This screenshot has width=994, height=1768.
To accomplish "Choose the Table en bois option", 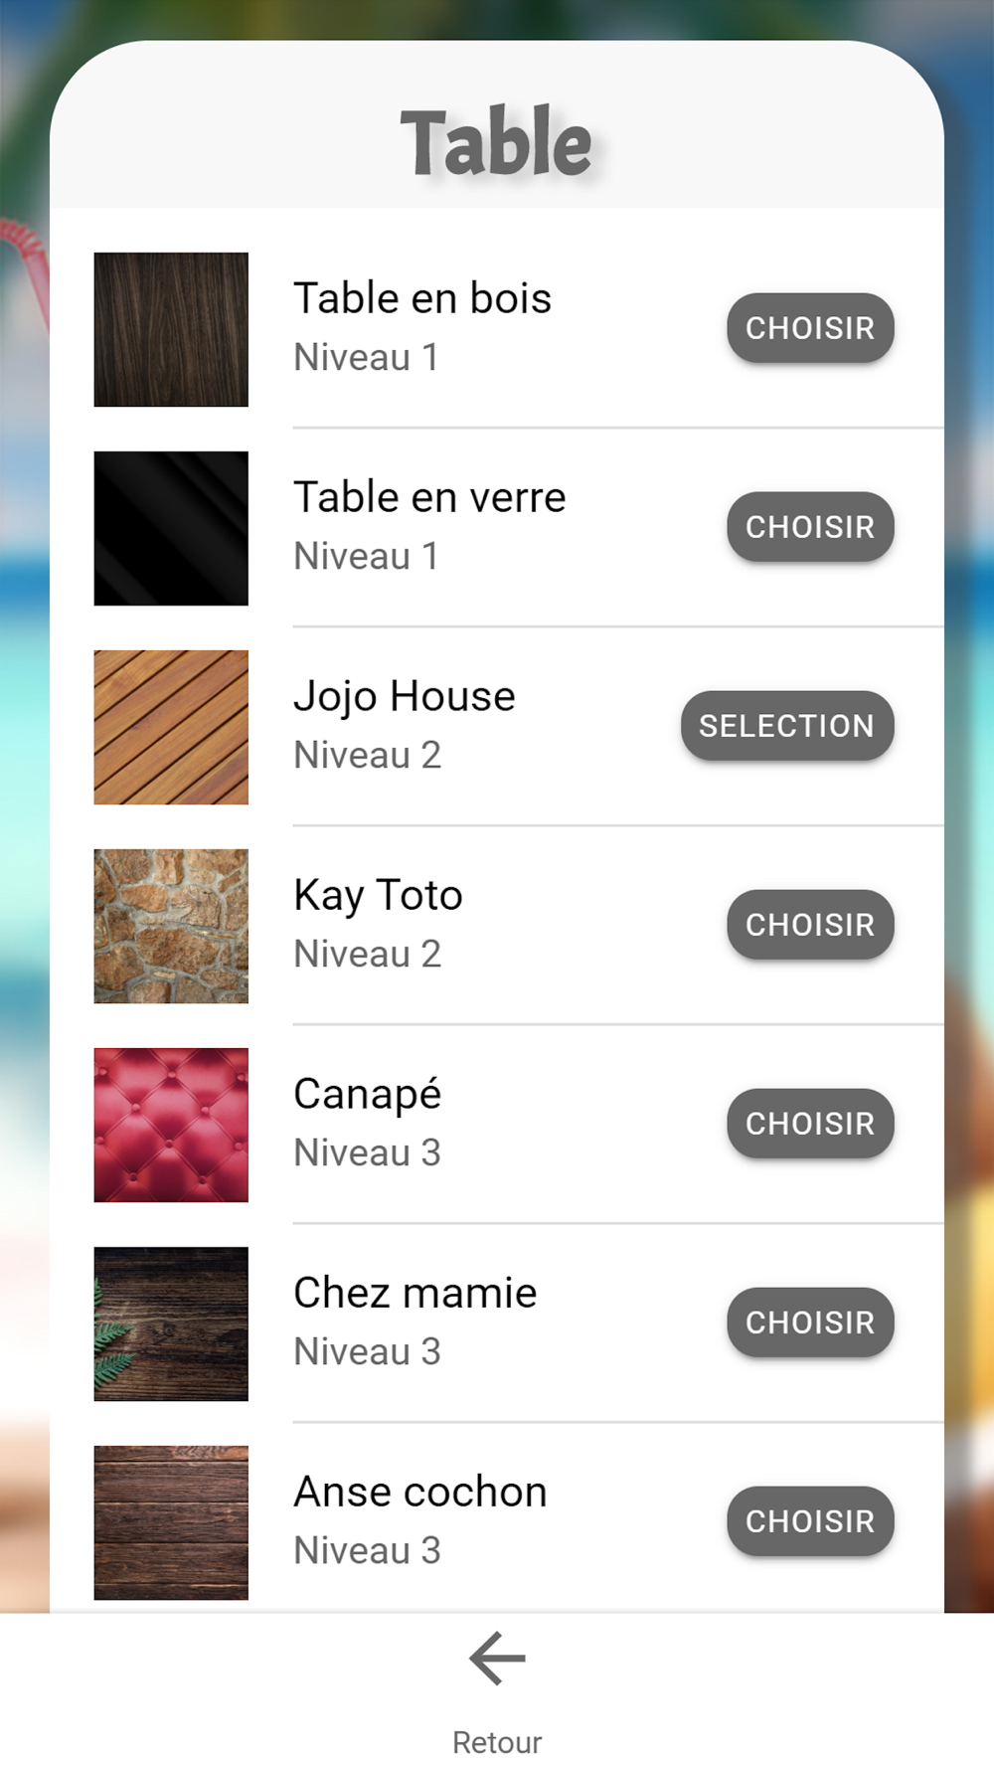I will (x=809, y=328).
